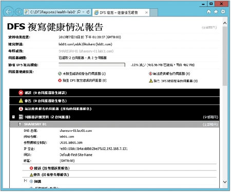This screenshot has height=192, width=231.
Task: Click the scrollbar down arrow
Action: coord(225,182)
